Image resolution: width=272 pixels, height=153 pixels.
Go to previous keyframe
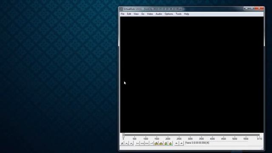click(x=156, y=143)
